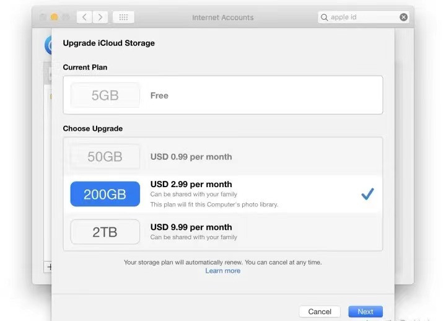
Task: Click the blue checkmark on 200GB plan
Action: pyautogui.click(x=367, y=194)
